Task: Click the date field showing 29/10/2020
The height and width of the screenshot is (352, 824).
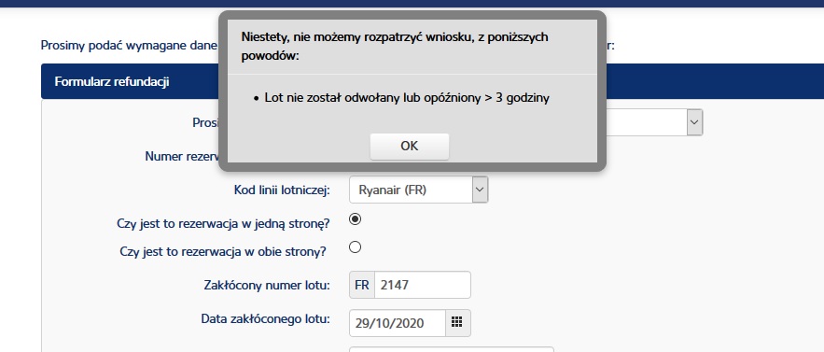Action: click(398, 323)
